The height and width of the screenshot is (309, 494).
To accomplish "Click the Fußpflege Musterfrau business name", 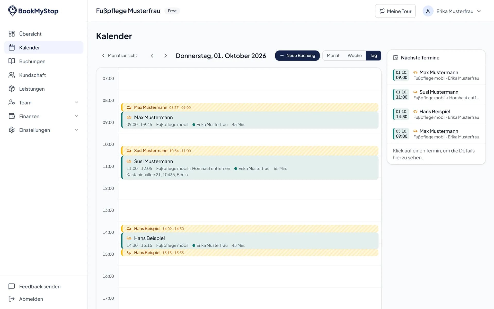I will point(128,11).
